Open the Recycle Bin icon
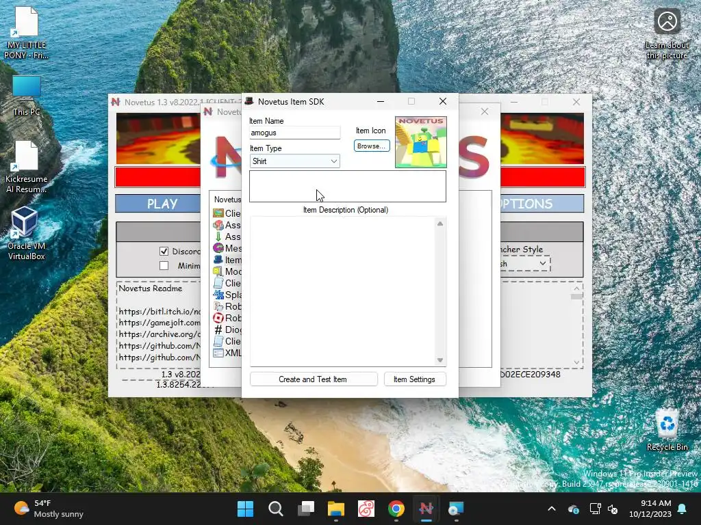Image resolution: width=701 pixels, height=525 pixels. [x=667, y=431]
